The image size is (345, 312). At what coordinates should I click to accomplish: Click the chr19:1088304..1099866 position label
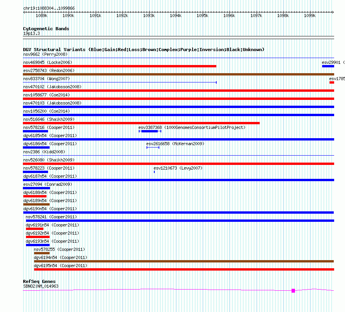pos(49,8)
